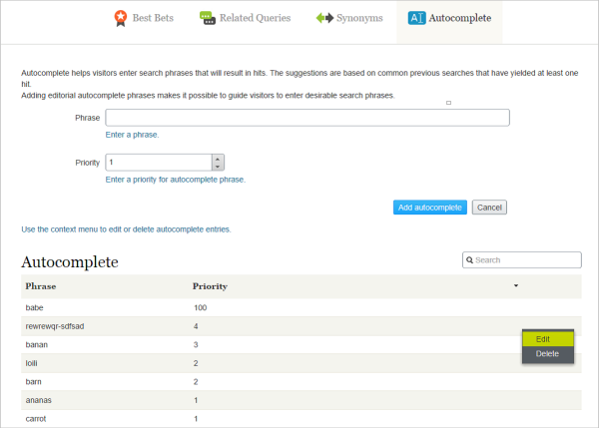Viewport: 599px width, 428px height.
Task: Choose Delete from the context menu
Action: pyautogui.click(x=547, y=354)
